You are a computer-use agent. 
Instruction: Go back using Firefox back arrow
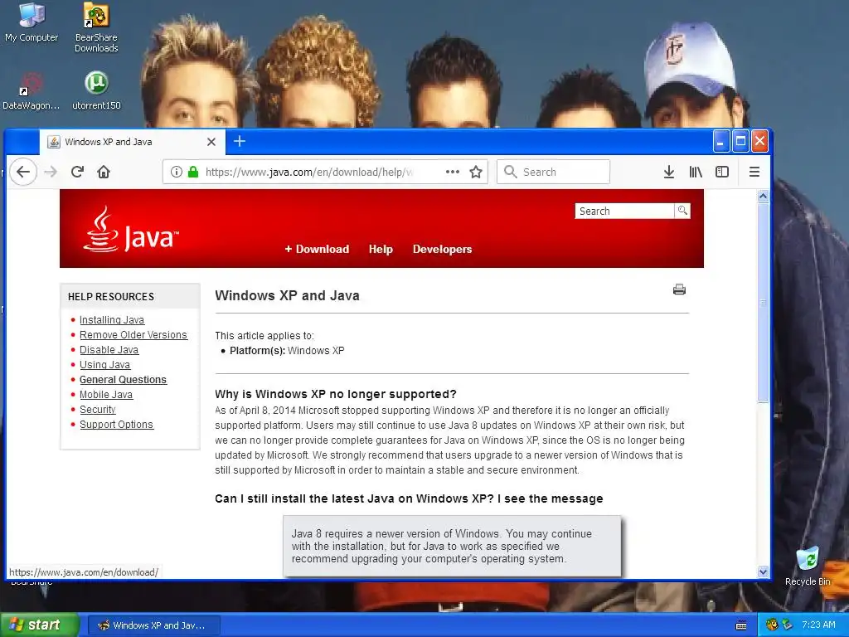(22, 172)
